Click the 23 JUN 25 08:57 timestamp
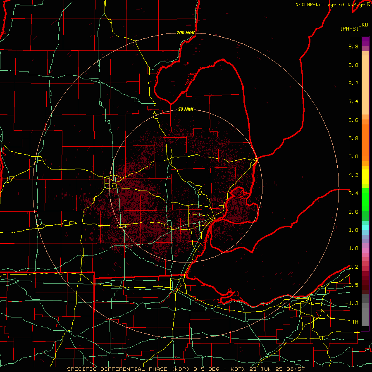This screenshot has height=372, width=372. click(277, 369)
